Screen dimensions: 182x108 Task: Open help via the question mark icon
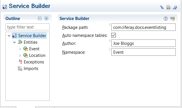[166, 19]
